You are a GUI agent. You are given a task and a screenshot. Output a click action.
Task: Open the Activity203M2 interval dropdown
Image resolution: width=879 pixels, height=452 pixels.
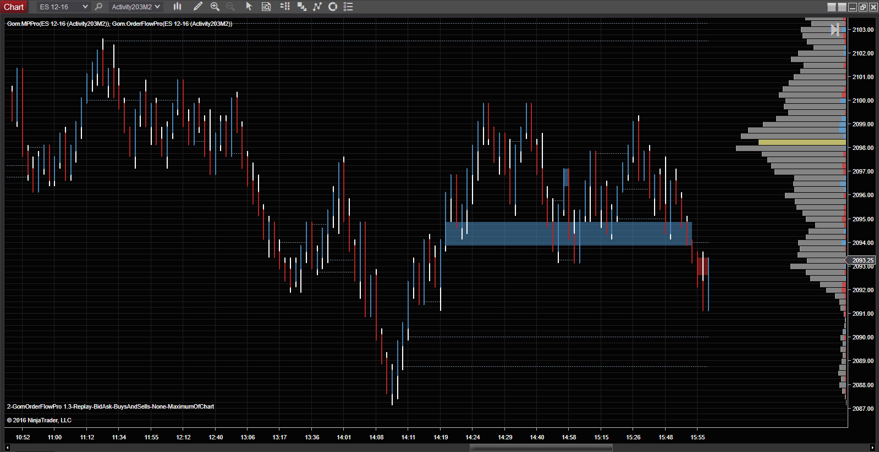pos(135,7)
